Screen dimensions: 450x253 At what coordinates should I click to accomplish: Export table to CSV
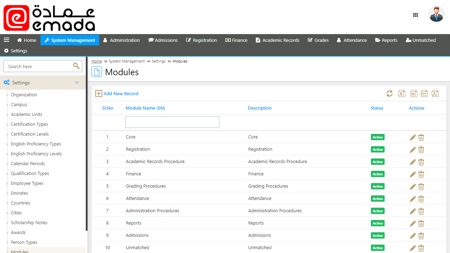point(424,93)
